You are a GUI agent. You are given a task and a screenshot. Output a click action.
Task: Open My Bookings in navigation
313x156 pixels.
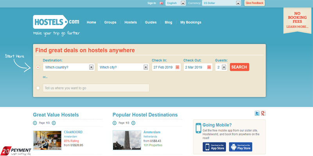click(191, 22)
